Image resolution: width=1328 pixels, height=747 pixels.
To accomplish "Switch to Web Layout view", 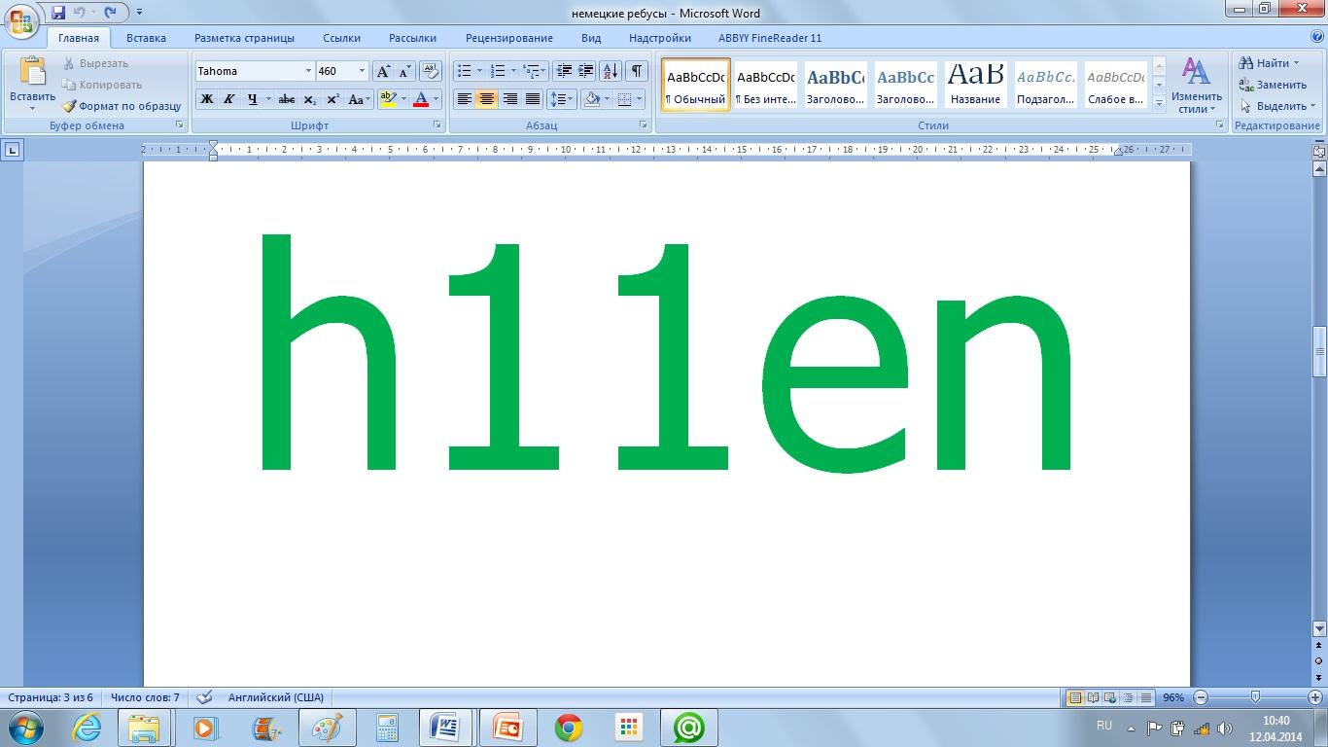I will 1110,697.
